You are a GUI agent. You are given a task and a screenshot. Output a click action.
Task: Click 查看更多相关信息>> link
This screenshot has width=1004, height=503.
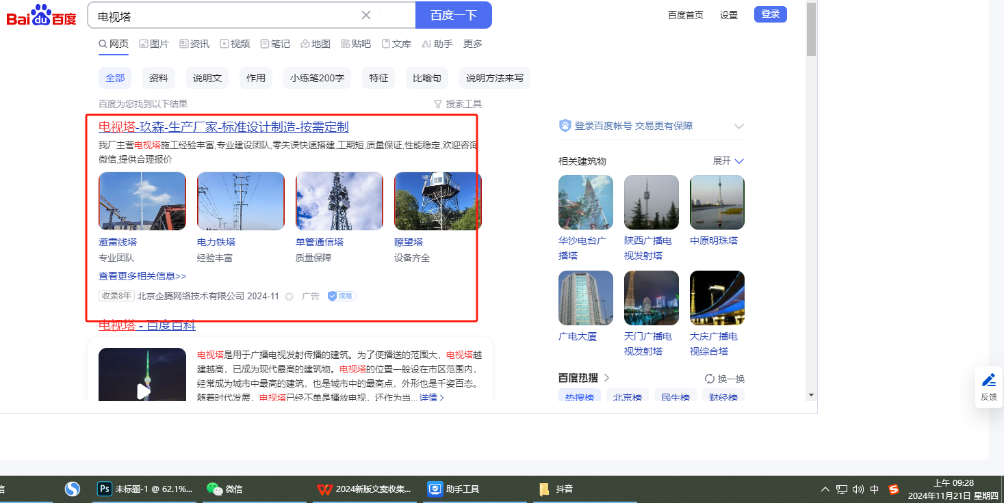click(x=142, y=276)
